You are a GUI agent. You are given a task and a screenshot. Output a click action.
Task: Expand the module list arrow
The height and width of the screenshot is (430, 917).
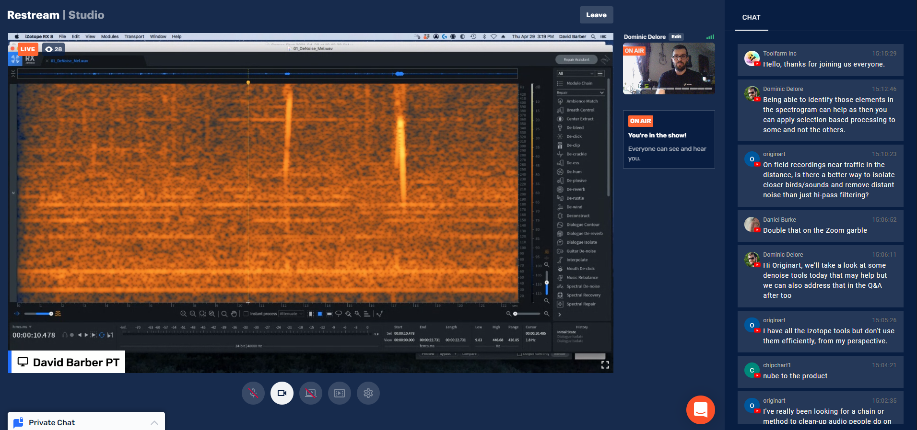click(x=560, y=315)
